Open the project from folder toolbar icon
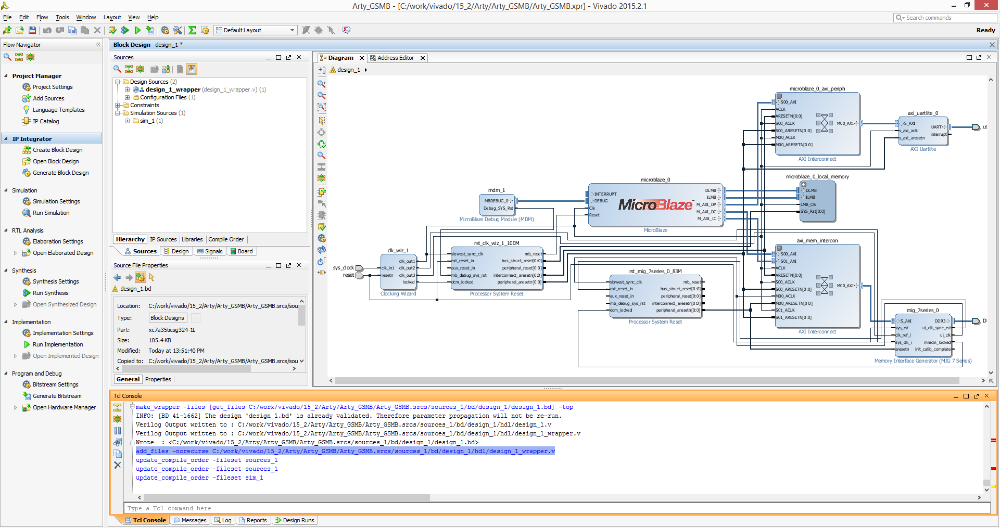This screenshot has height=528, width=1000. coord(20,30)
